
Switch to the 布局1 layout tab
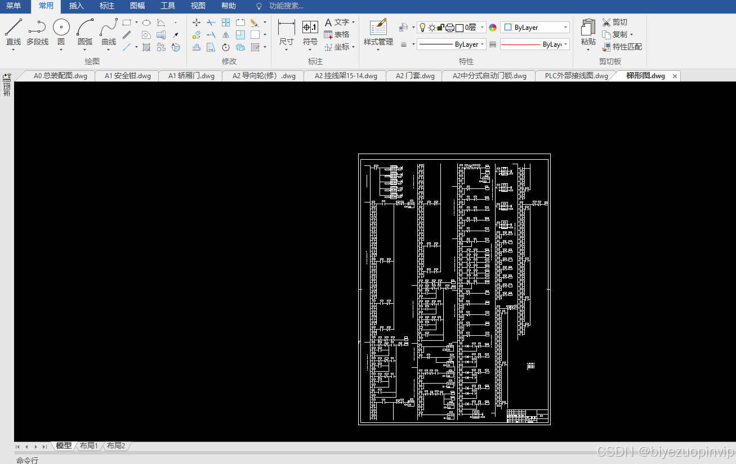[89, 445]
